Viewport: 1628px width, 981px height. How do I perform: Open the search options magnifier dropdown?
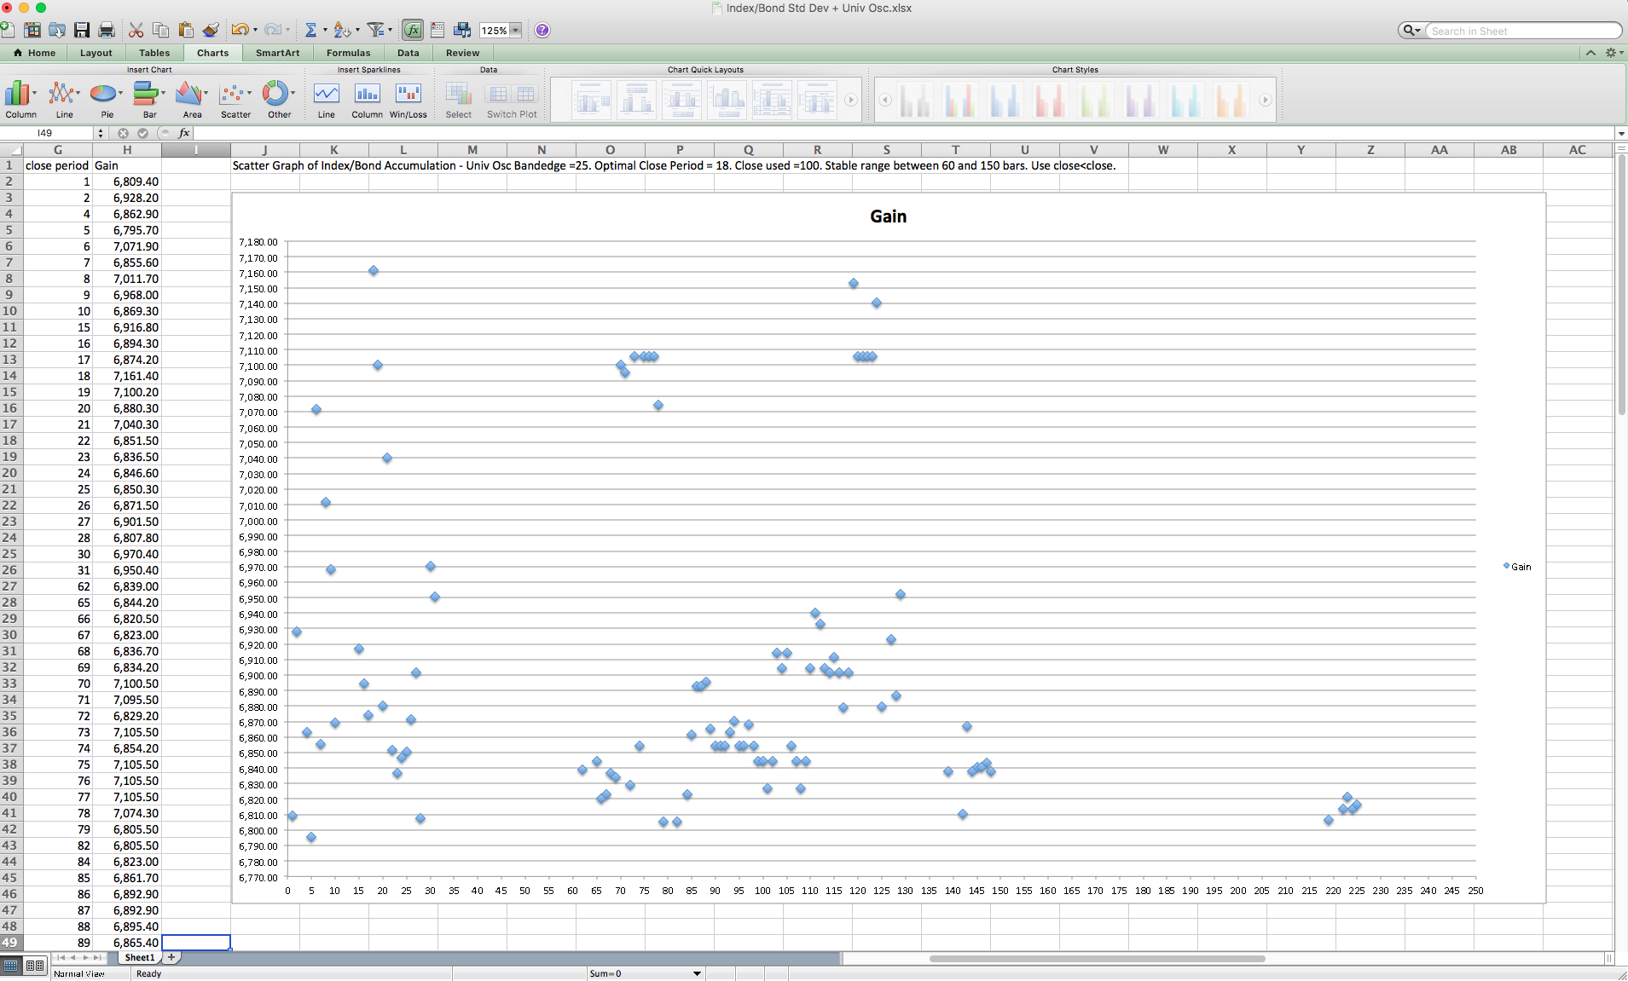[x=1411, y=31]
